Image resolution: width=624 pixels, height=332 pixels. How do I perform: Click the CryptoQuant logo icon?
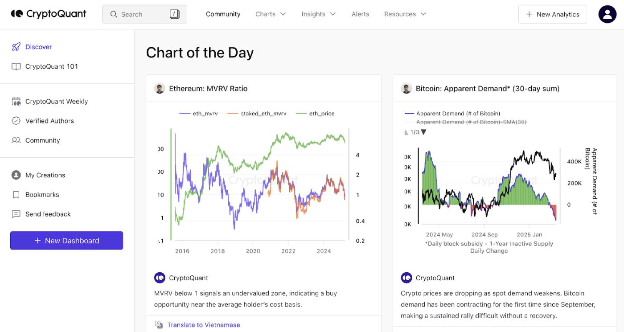pyautogui.click(x=17, y=14)
